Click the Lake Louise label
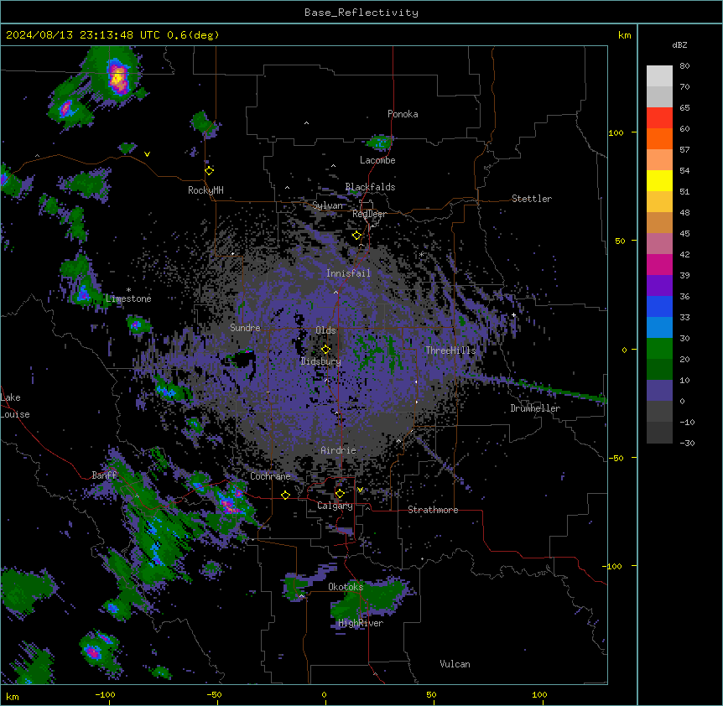This screenshot has height=706, width=723. (x=15, y=406)
